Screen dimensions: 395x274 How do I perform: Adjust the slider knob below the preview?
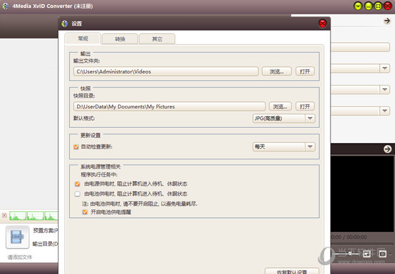pyautogui.click(x=350, y=254)
